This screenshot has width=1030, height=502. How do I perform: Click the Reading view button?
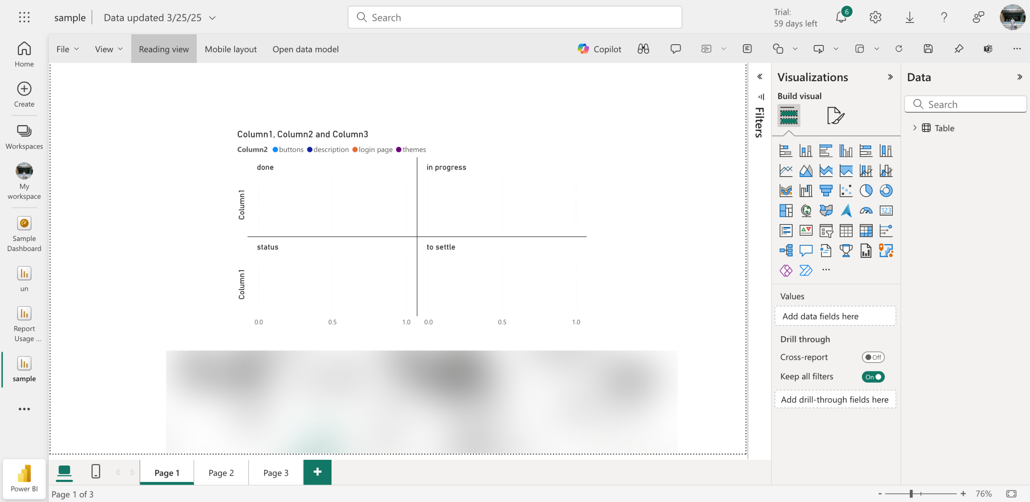tap(164, 49)
